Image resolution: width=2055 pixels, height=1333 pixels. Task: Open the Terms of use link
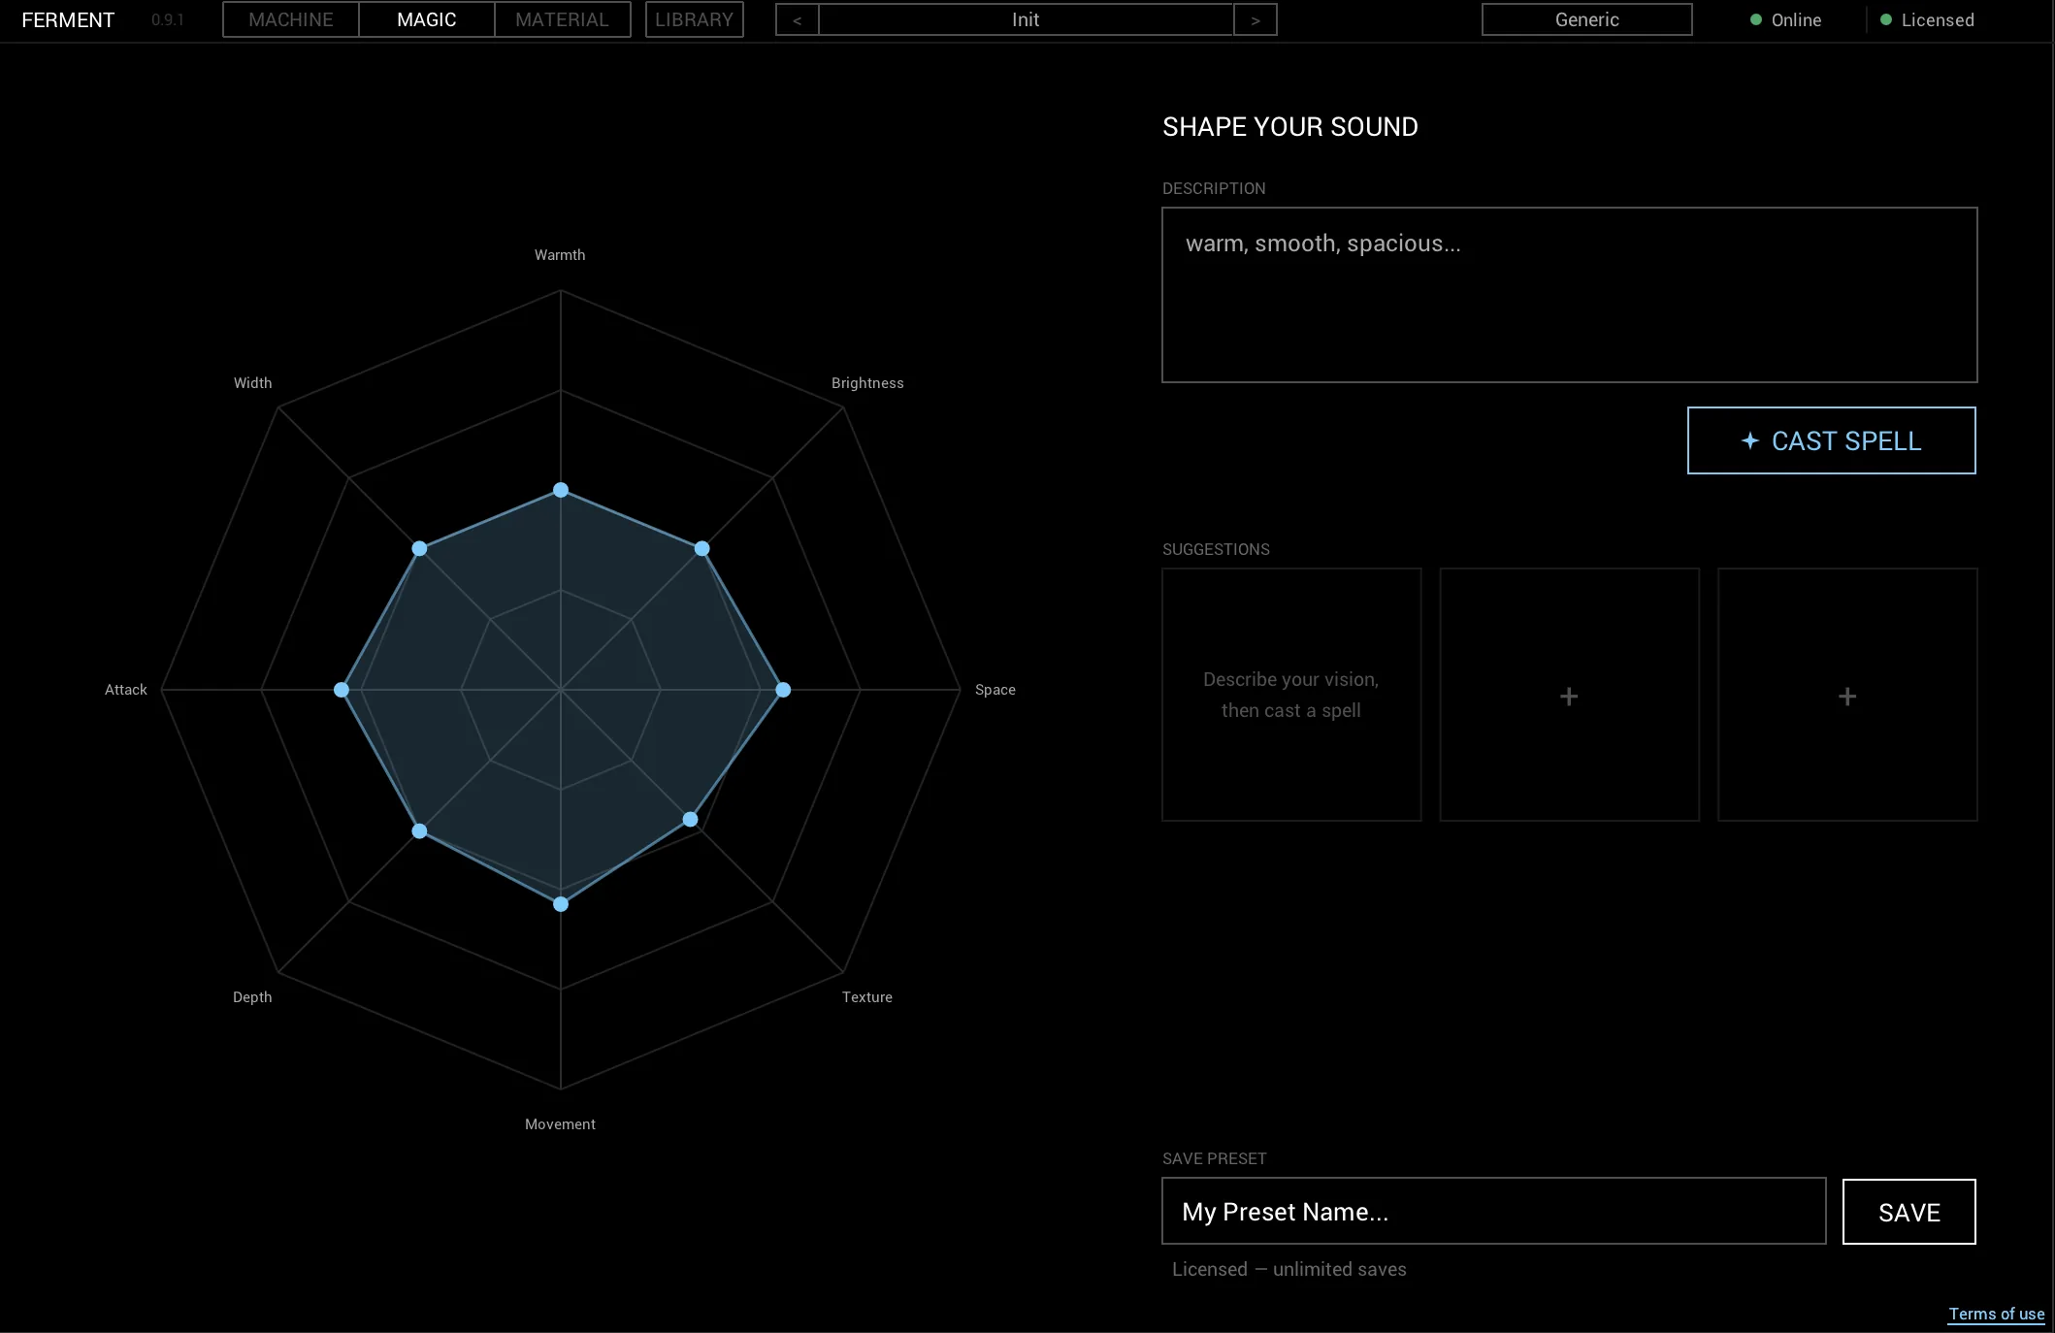click(1996, 1314)
